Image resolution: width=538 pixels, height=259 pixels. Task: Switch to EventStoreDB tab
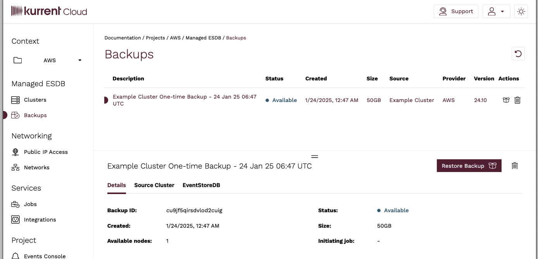click(x=201, y=185)
